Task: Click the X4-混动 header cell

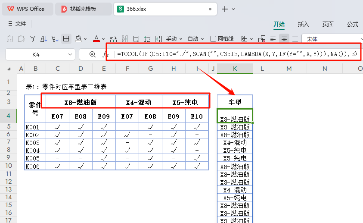Action: tap(139, 102)
